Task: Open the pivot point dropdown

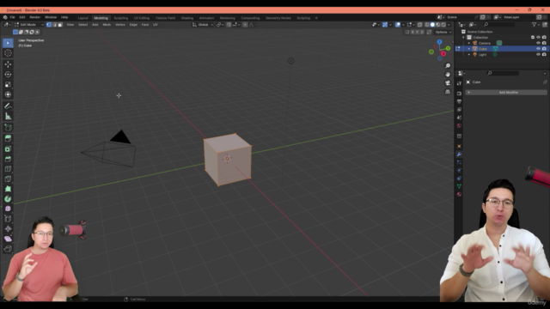Action: tap(220, 25)
